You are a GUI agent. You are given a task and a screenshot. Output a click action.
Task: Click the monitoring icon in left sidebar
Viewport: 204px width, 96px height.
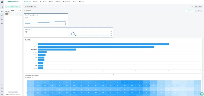pos(2,19)
